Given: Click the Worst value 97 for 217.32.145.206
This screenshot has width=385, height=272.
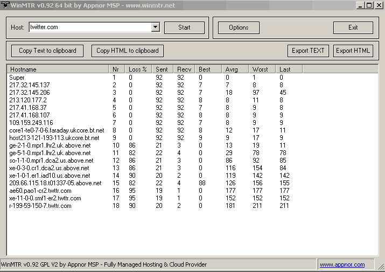Looking at the screenshot, I should click(256, 93).
